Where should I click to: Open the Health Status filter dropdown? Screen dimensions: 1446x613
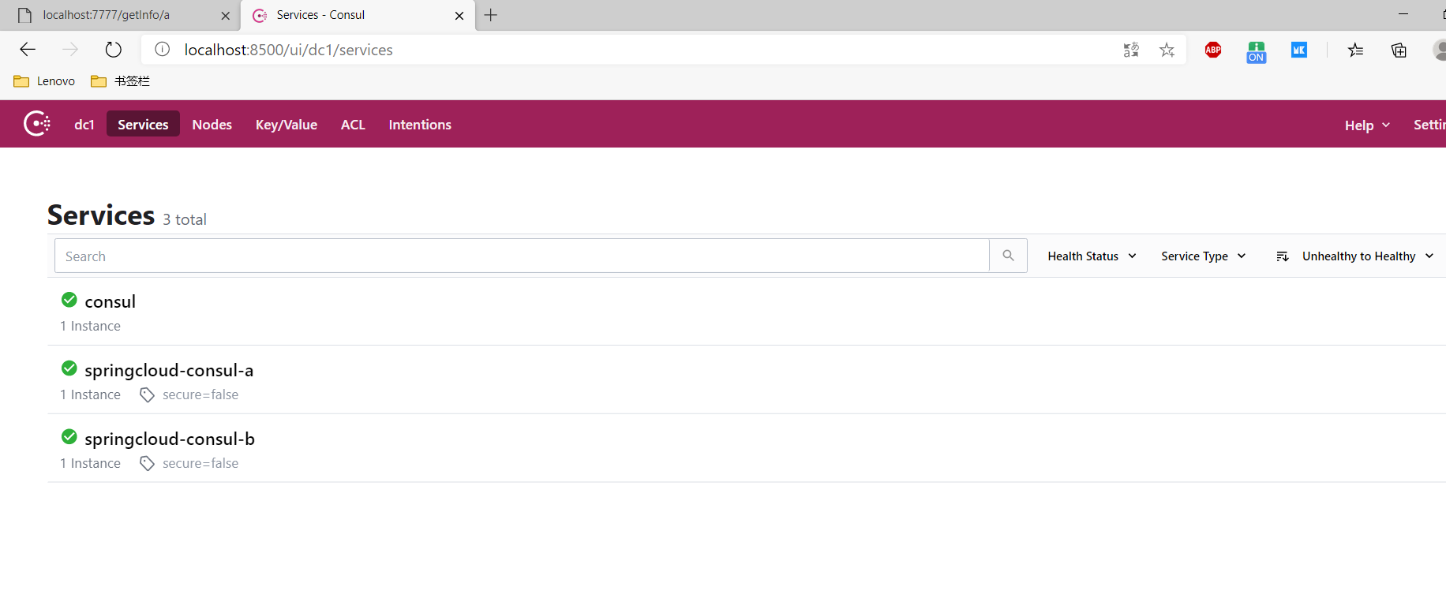(1092, 256)
